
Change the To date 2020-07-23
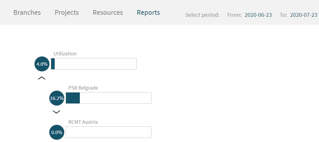(304, 15)
